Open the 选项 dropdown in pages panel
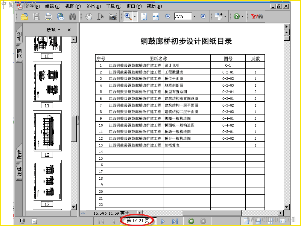This screenshot has height=226, width=301. [x=53, y=30]
